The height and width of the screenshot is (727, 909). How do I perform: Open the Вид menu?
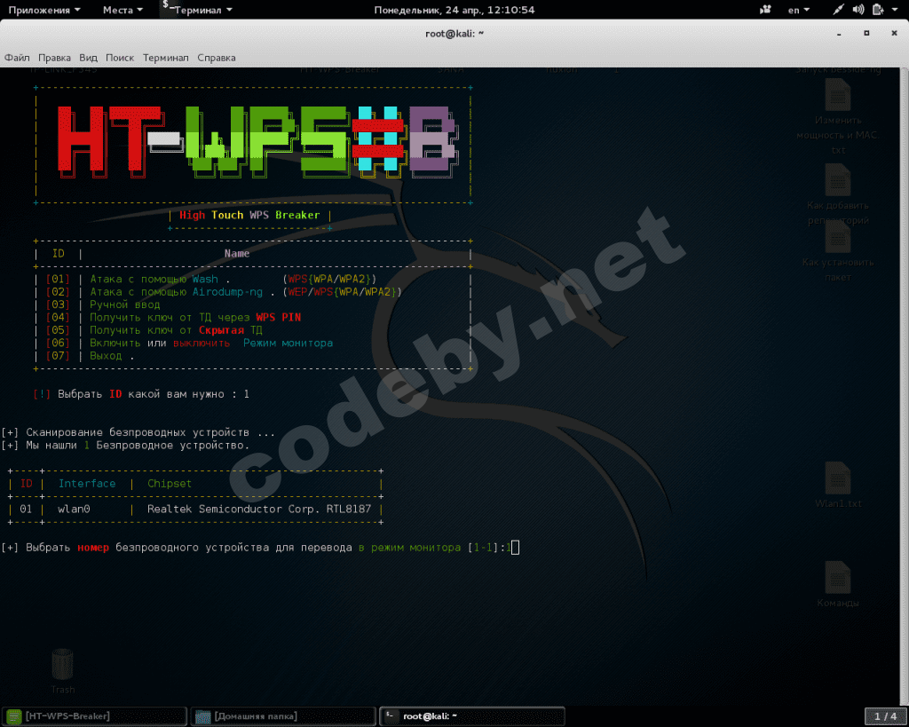click(88, 58)
